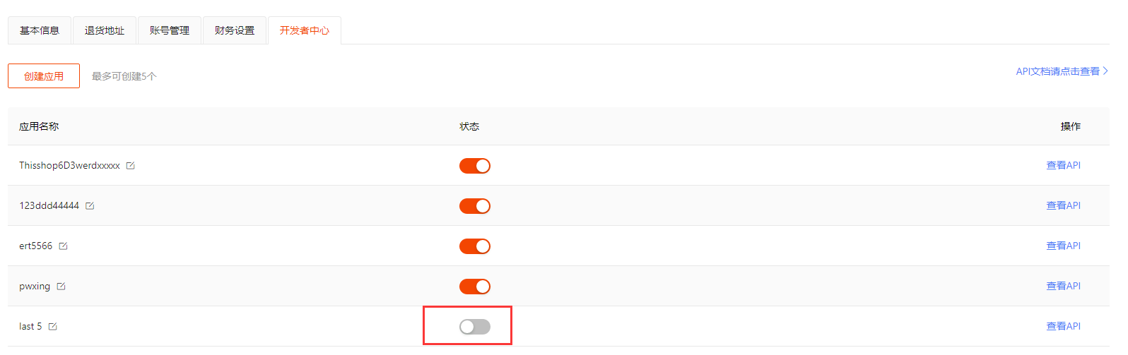
Task: Click 查看API for Thisshop6D3werdxxxxx
Action: pyautogui.click(x=1064, y=165)
